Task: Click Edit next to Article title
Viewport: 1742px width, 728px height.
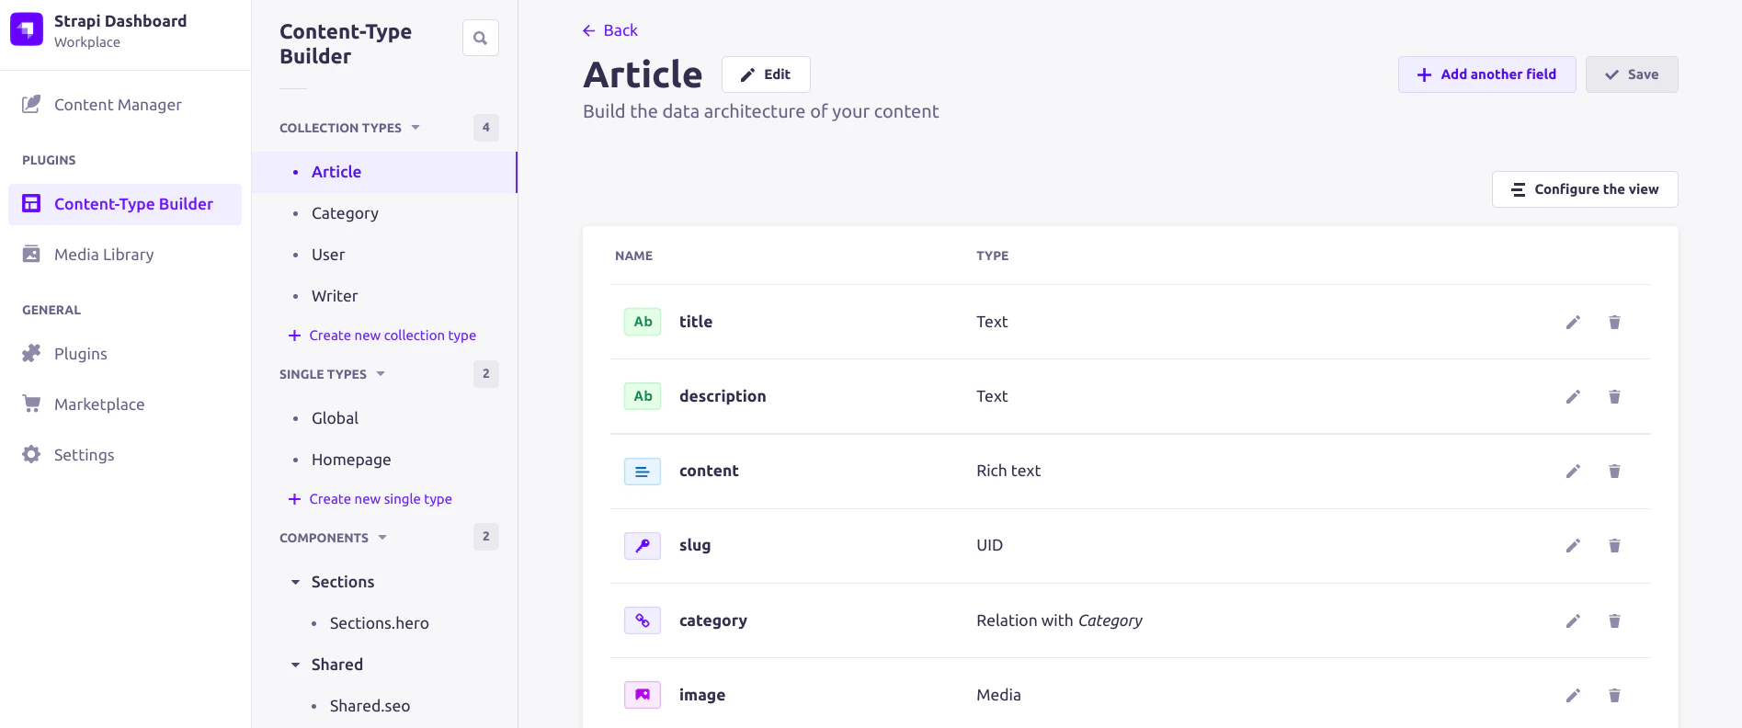Action: [x=766, y=74]
